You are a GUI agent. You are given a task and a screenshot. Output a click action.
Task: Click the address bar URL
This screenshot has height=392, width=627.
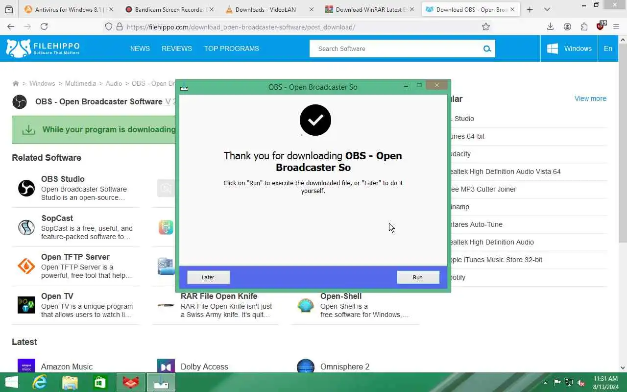click(x=241, y=27)
